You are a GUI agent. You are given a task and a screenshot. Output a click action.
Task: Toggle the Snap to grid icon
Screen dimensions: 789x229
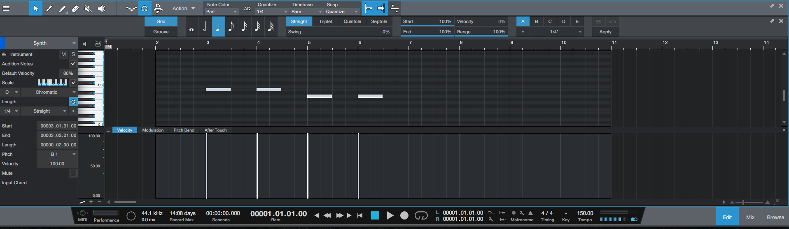click(x=369, y=8)
